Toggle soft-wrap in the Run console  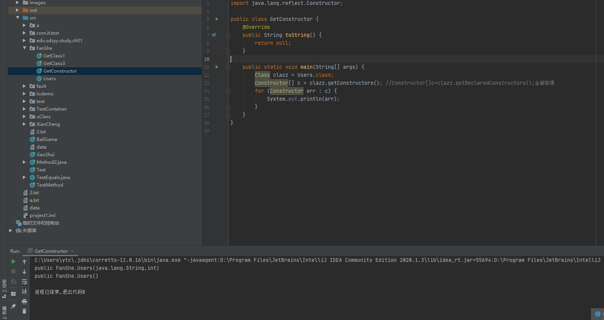[24, 282]
